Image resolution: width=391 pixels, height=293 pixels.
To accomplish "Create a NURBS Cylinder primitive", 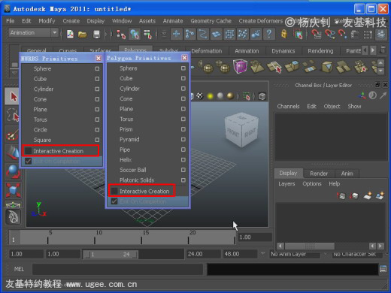I will tap(44, 89).
